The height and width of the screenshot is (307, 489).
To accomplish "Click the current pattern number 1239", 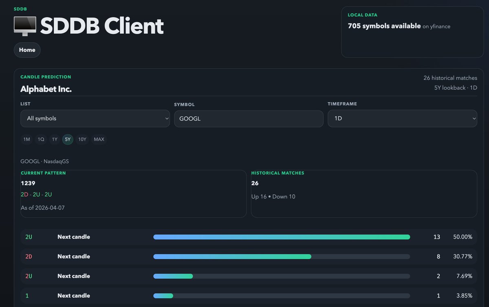I will coord(28,183).
